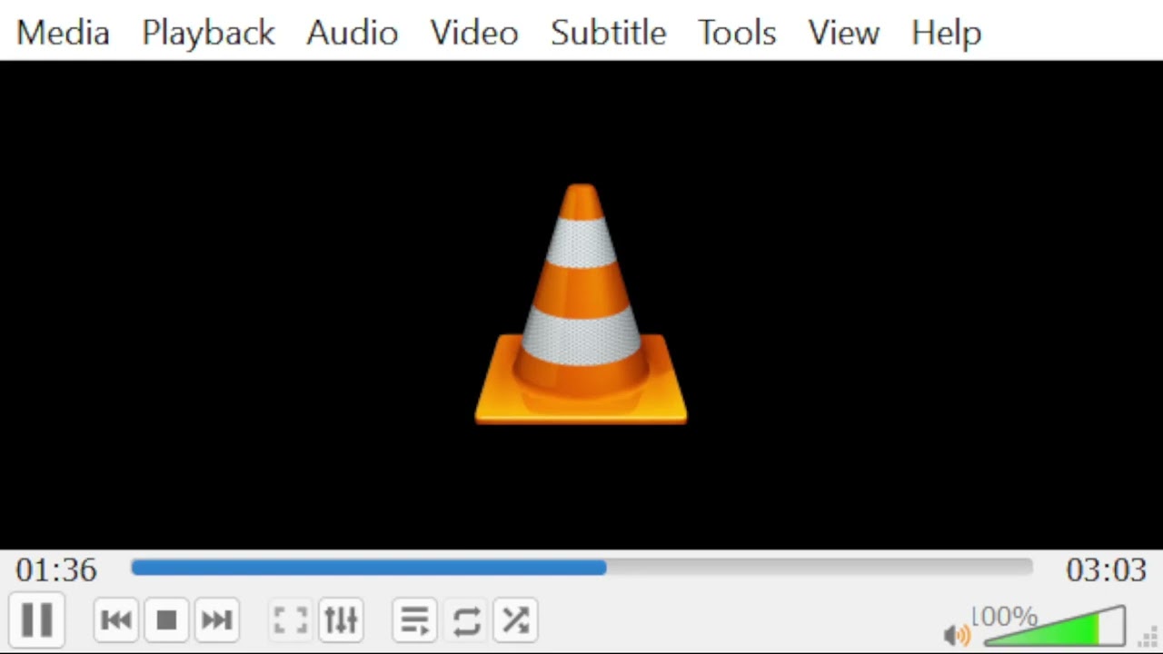Toggle random shuffle playback
1163x654 pixels.
(515, 620)
